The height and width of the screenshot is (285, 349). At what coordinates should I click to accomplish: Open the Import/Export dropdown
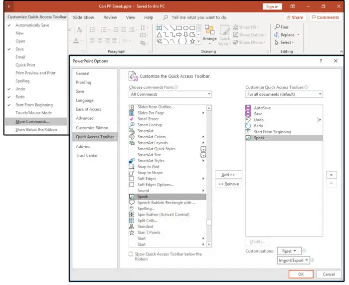coord(294,260)
